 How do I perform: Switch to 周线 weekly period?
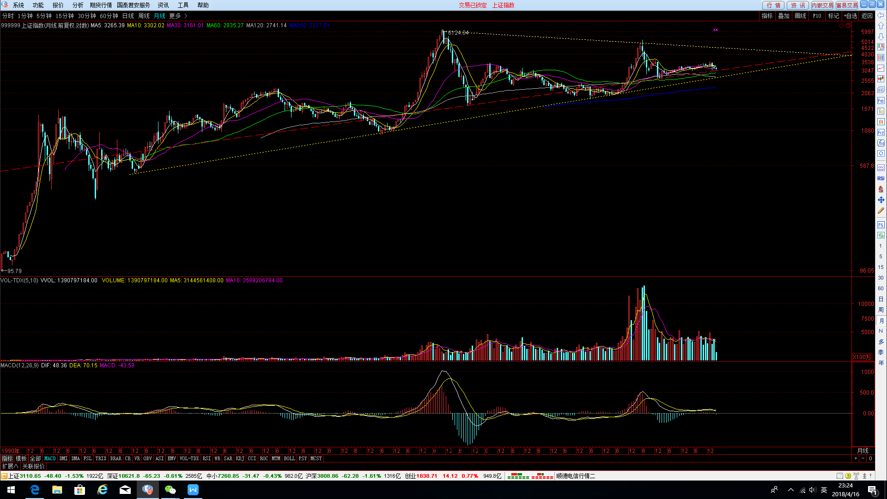[x=144, y=16]
